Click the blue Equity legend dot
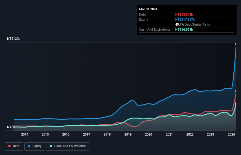The image size is (241, 155). click(x=29, y=146)
